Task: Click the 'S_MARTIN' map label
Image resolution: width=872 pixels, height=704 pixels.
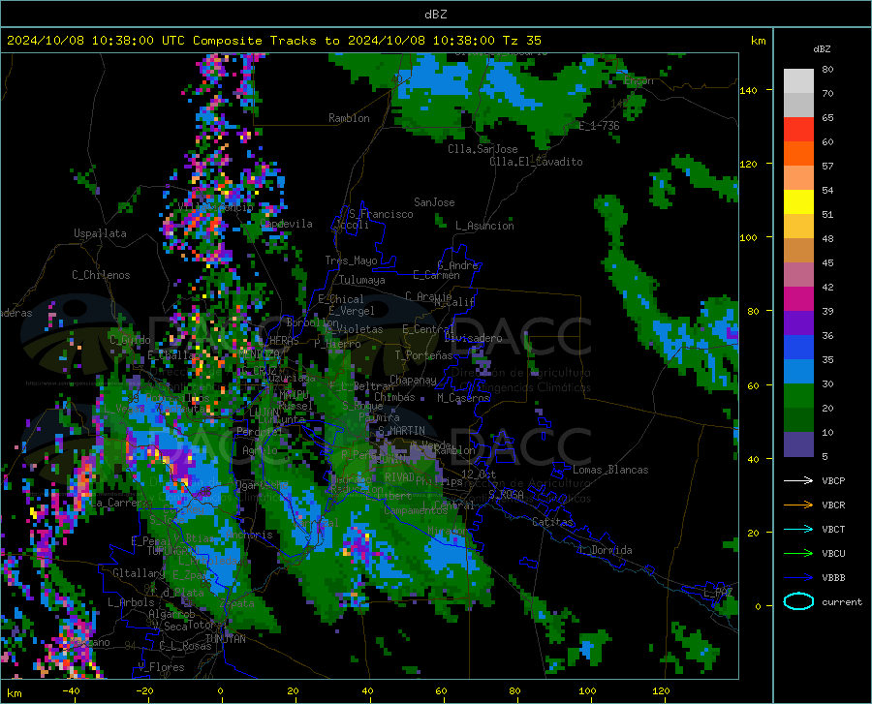Action: (401, 431)
